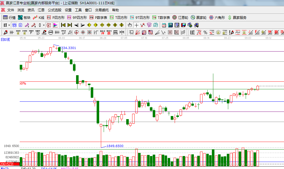
Task: Click the 赢家轮 Big wheel icon
Action: 199,17
